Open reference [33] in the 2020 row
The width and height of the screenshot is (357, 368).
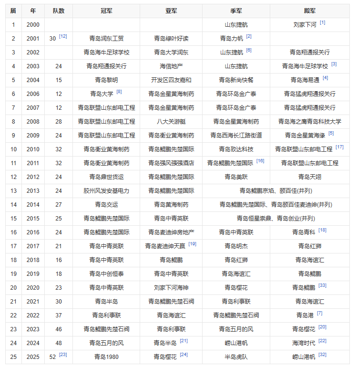click(322, 285)
